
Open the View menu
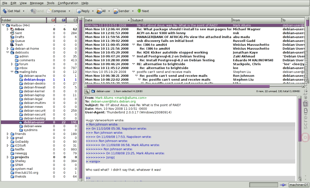(23, 3)
